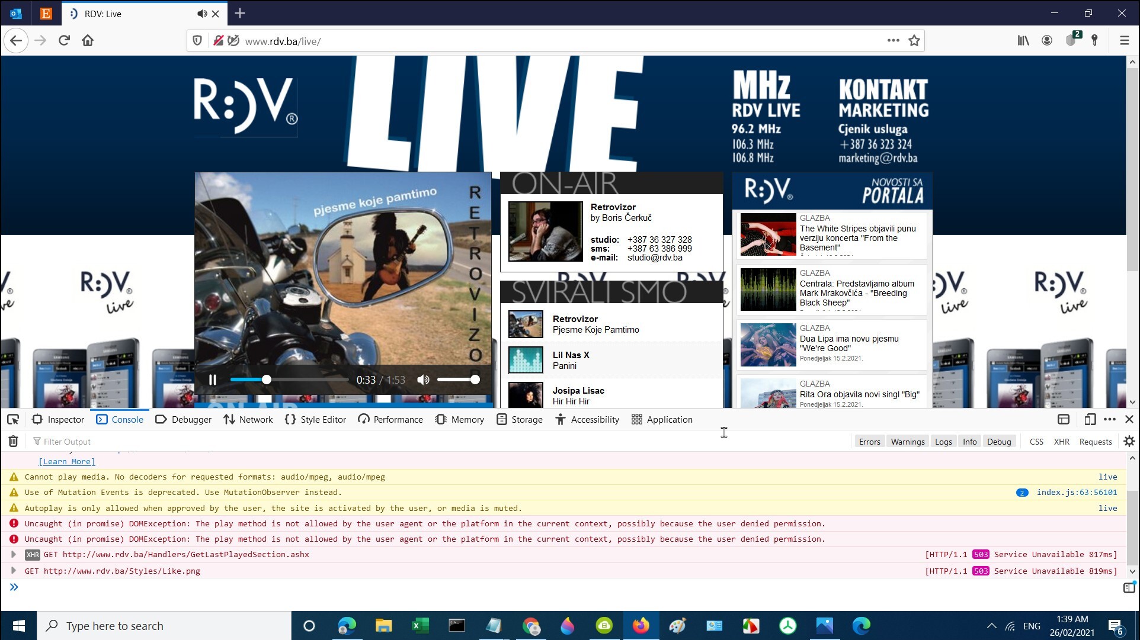Mute the video volume speaker icon
The height and width of the screenshot is (640, 1140).
point(423,380)
